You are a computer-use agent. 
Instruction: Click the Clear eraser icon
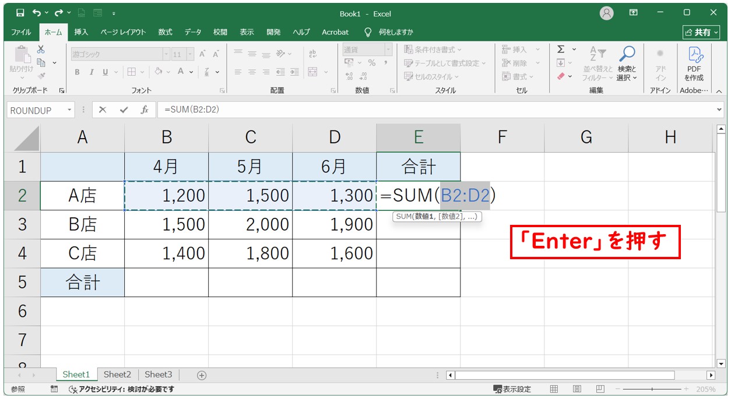561,76
